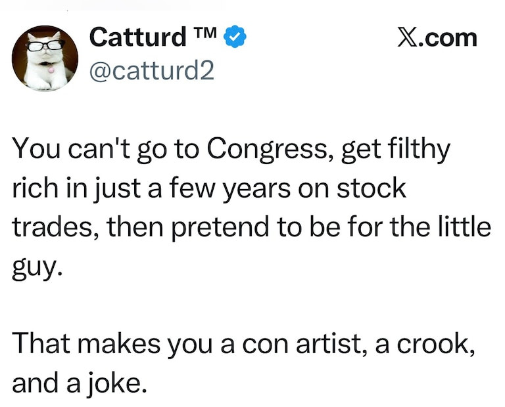Click the glasses on the cat avatar
505x407 pixels.
click(x=45, y=46)
